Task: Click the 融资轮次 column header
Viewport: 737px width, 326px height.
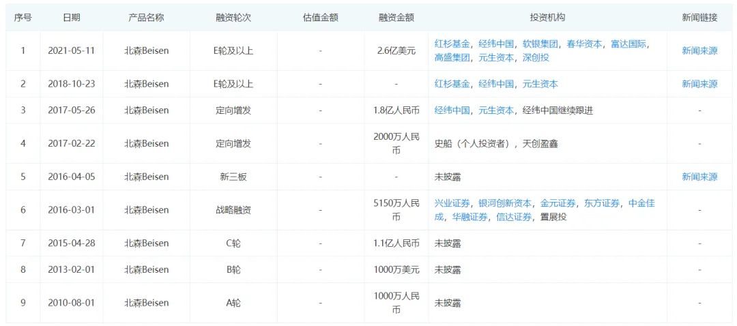Action: click(233, 18)
